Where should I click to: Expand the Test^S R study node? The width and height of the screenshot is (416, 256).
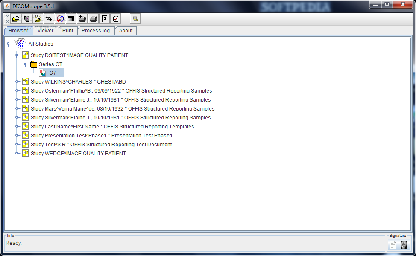tap(17, 145)
